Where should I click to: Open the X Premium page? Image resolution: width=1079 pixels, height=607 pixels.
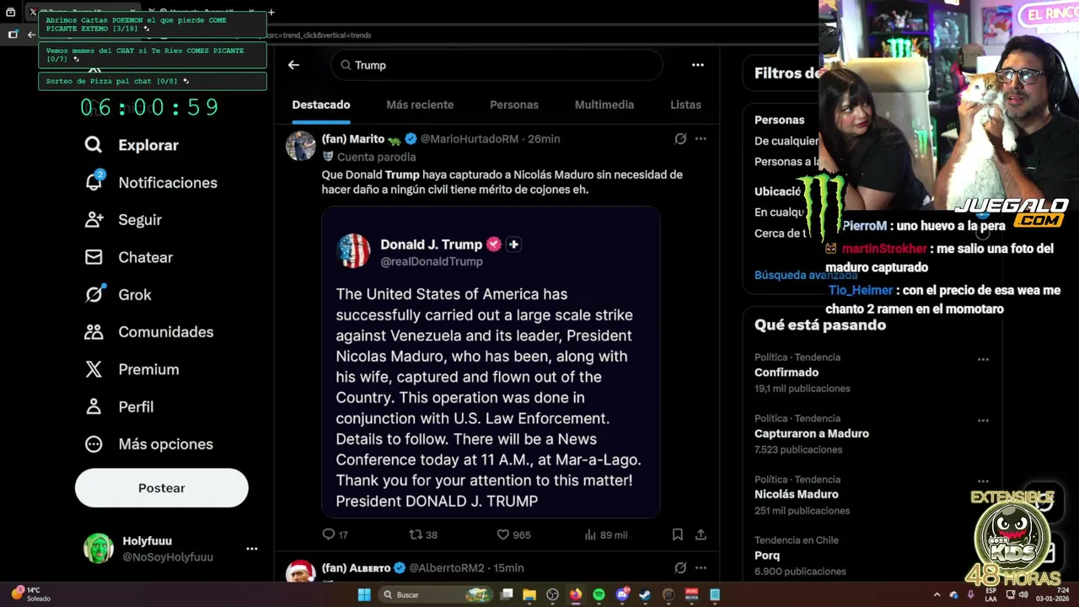(131, 369)
